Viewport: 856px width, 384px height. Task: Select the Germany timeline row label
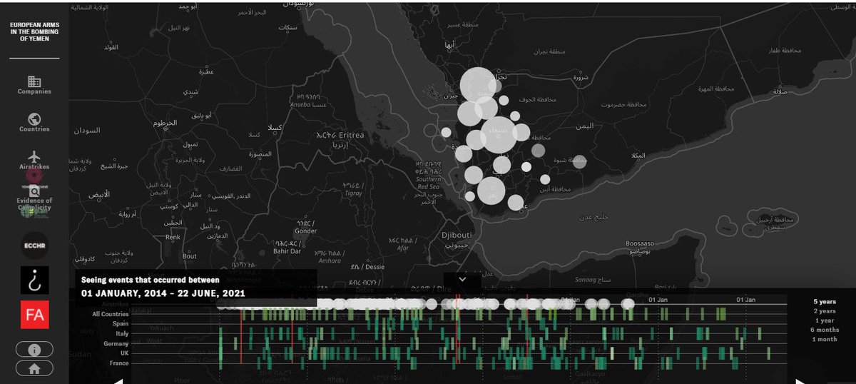point(117,343)
